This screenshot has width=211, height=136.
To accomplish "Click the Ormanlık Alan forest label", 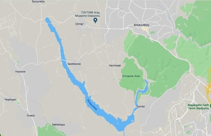I will pos(131,76).
